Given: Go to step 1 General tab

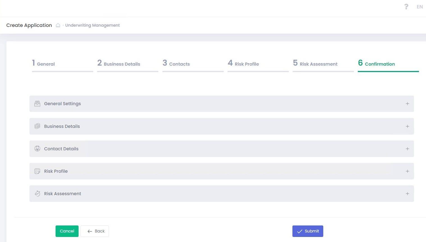Looking at the screenshot, I should pyautogui.click(x=43, y=64).
